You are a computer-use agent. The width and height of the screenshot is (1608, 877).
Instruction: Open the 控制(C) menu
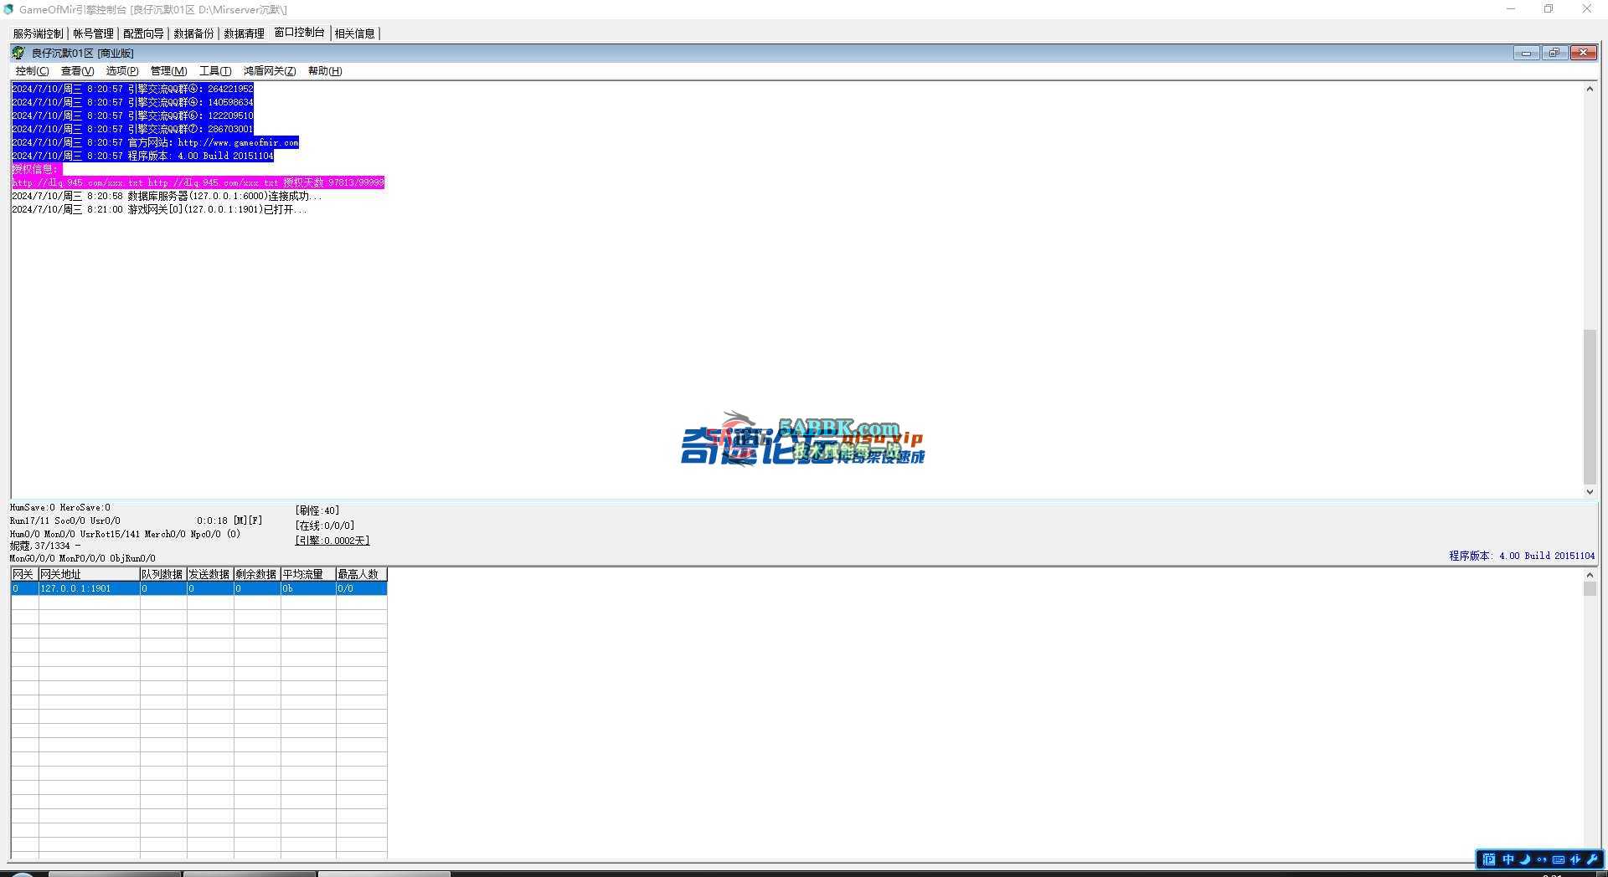pyautogui.click(x=32, y=71)
